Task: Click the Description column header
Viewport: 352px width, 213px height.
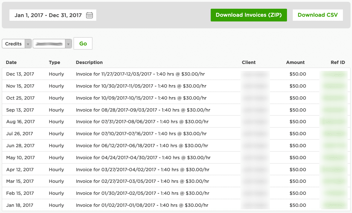Action: [x=89, y=63]
